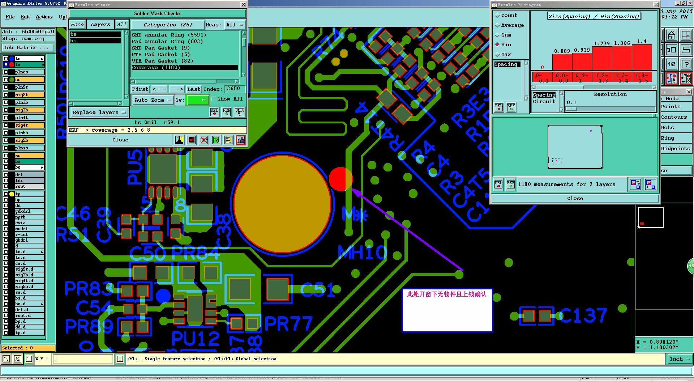Click the crossed-out REF icon
Image resolution: width=694 pixels, height=382 pixels.
point(204,140)
